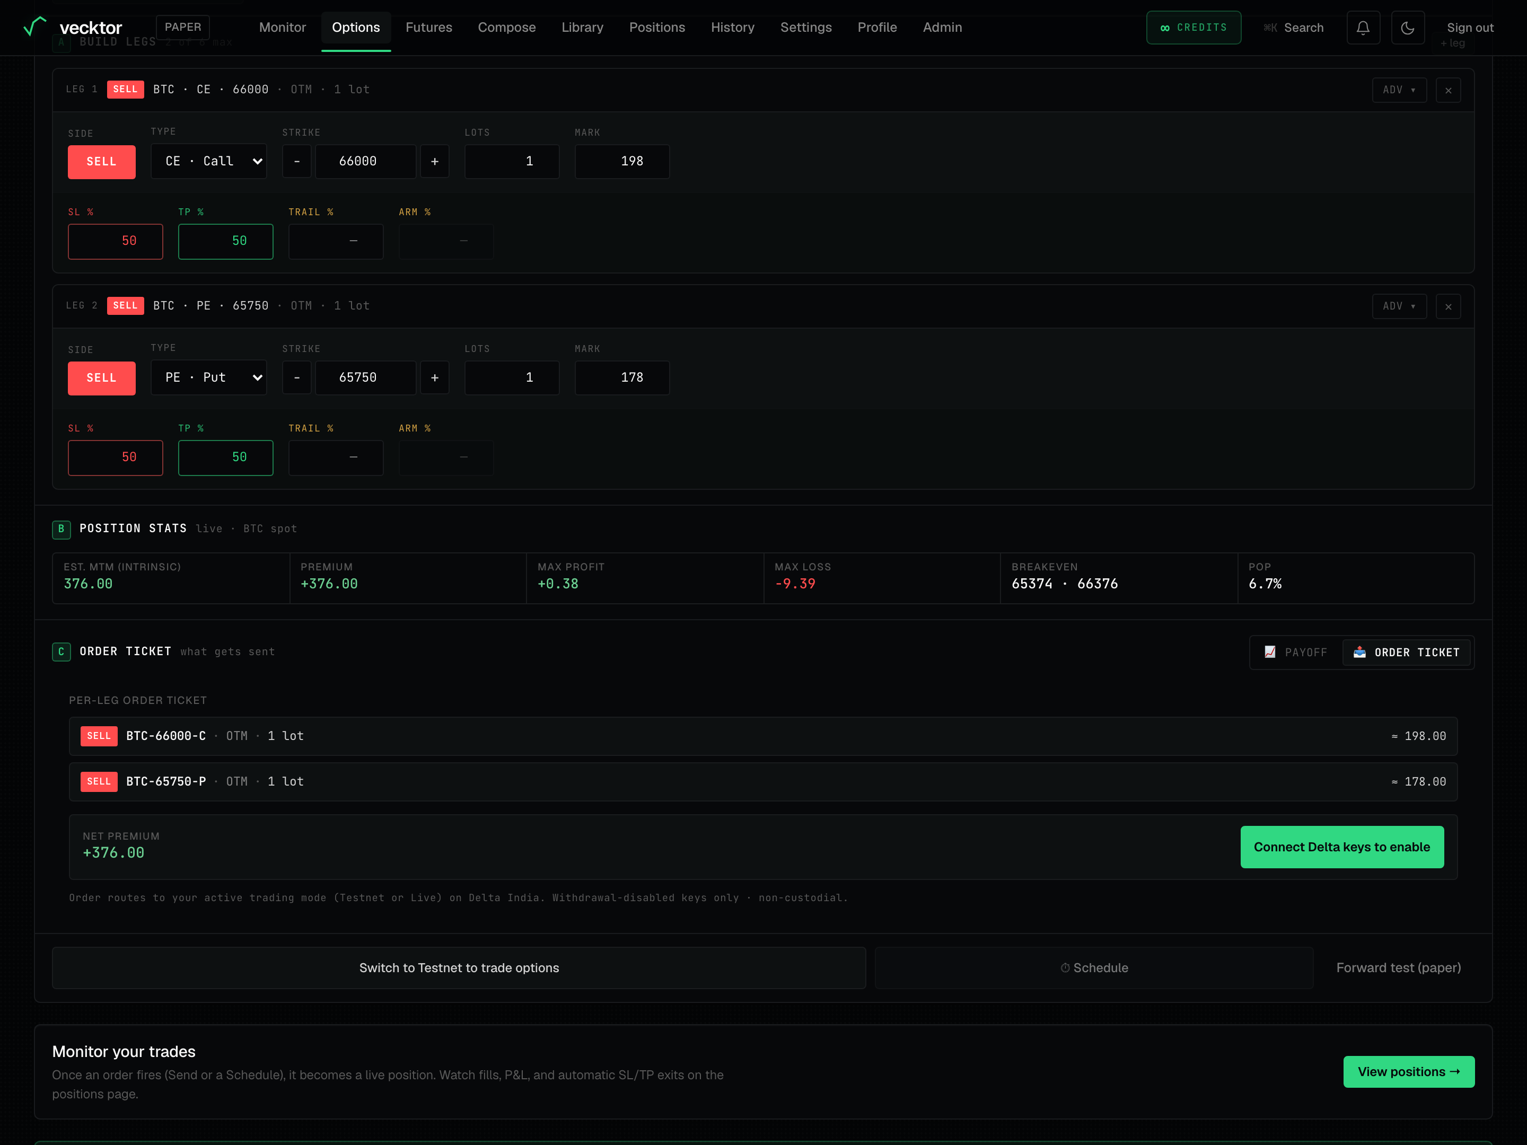Expand Leg 2 ADV options
The width and height of the screenshot is (1527, 1145).
1399,306
